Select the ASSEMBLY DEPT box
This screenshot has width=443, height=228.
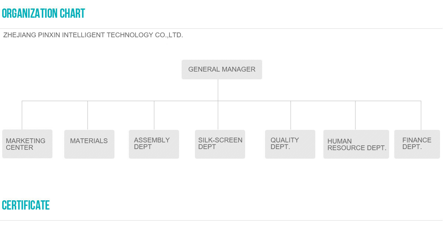[x=154, y=144]
